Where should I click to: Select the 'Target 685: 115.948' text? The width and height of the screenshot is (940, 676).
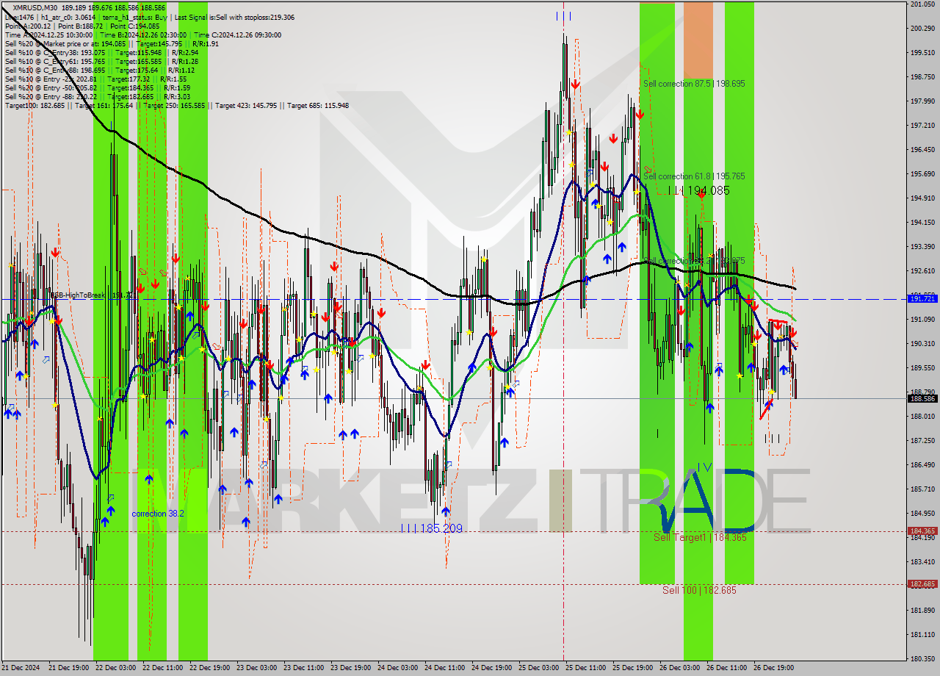click(318, 105)
